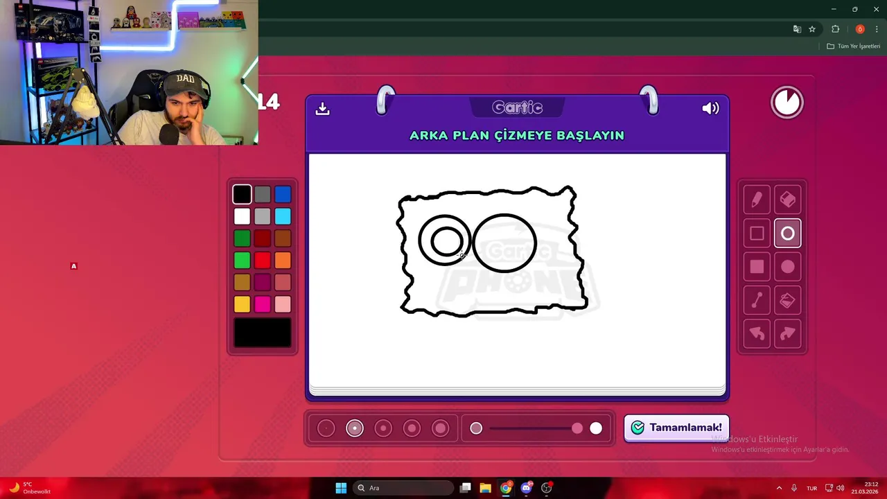
Task: Show hidden system tray icons
Action: coord(779,488)
